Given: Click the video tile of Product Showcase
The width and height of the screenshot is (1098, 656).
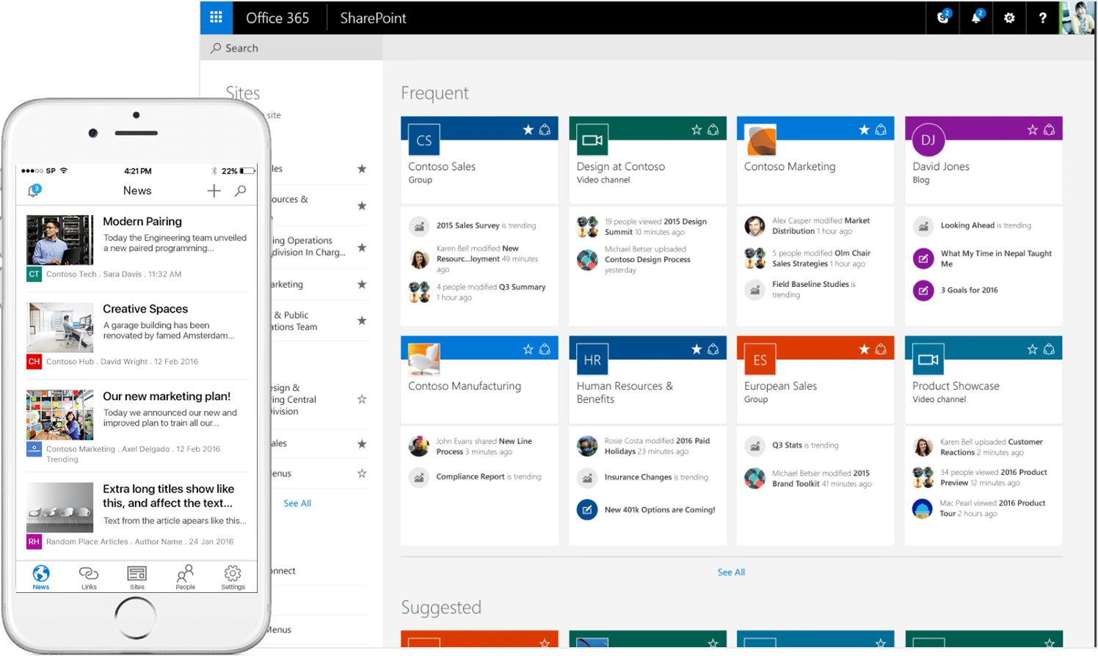Looking at the screenshot, I should 928,360.
